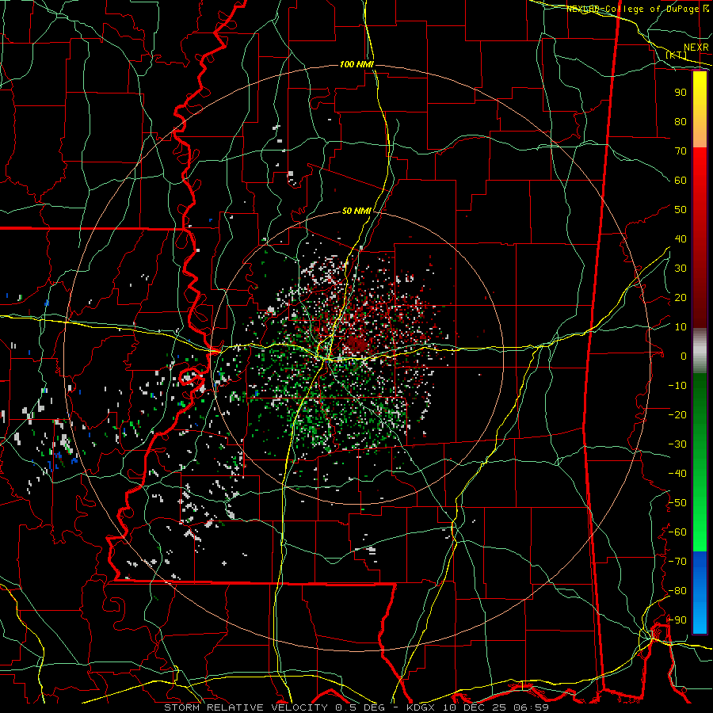Click the "30" value on the velocity scale
713x713 pixels.
point(681,269)
